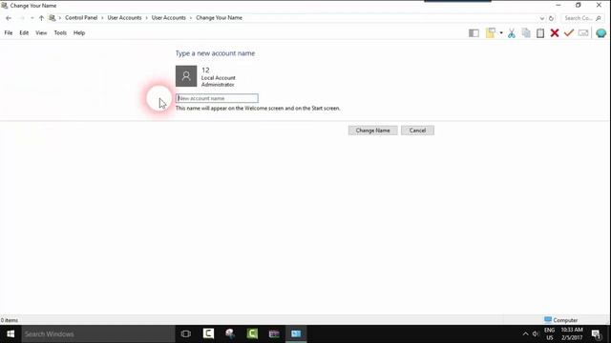Click the Cancel button
The width and height of the screenshot is (611, 343).
pos(417,131)
